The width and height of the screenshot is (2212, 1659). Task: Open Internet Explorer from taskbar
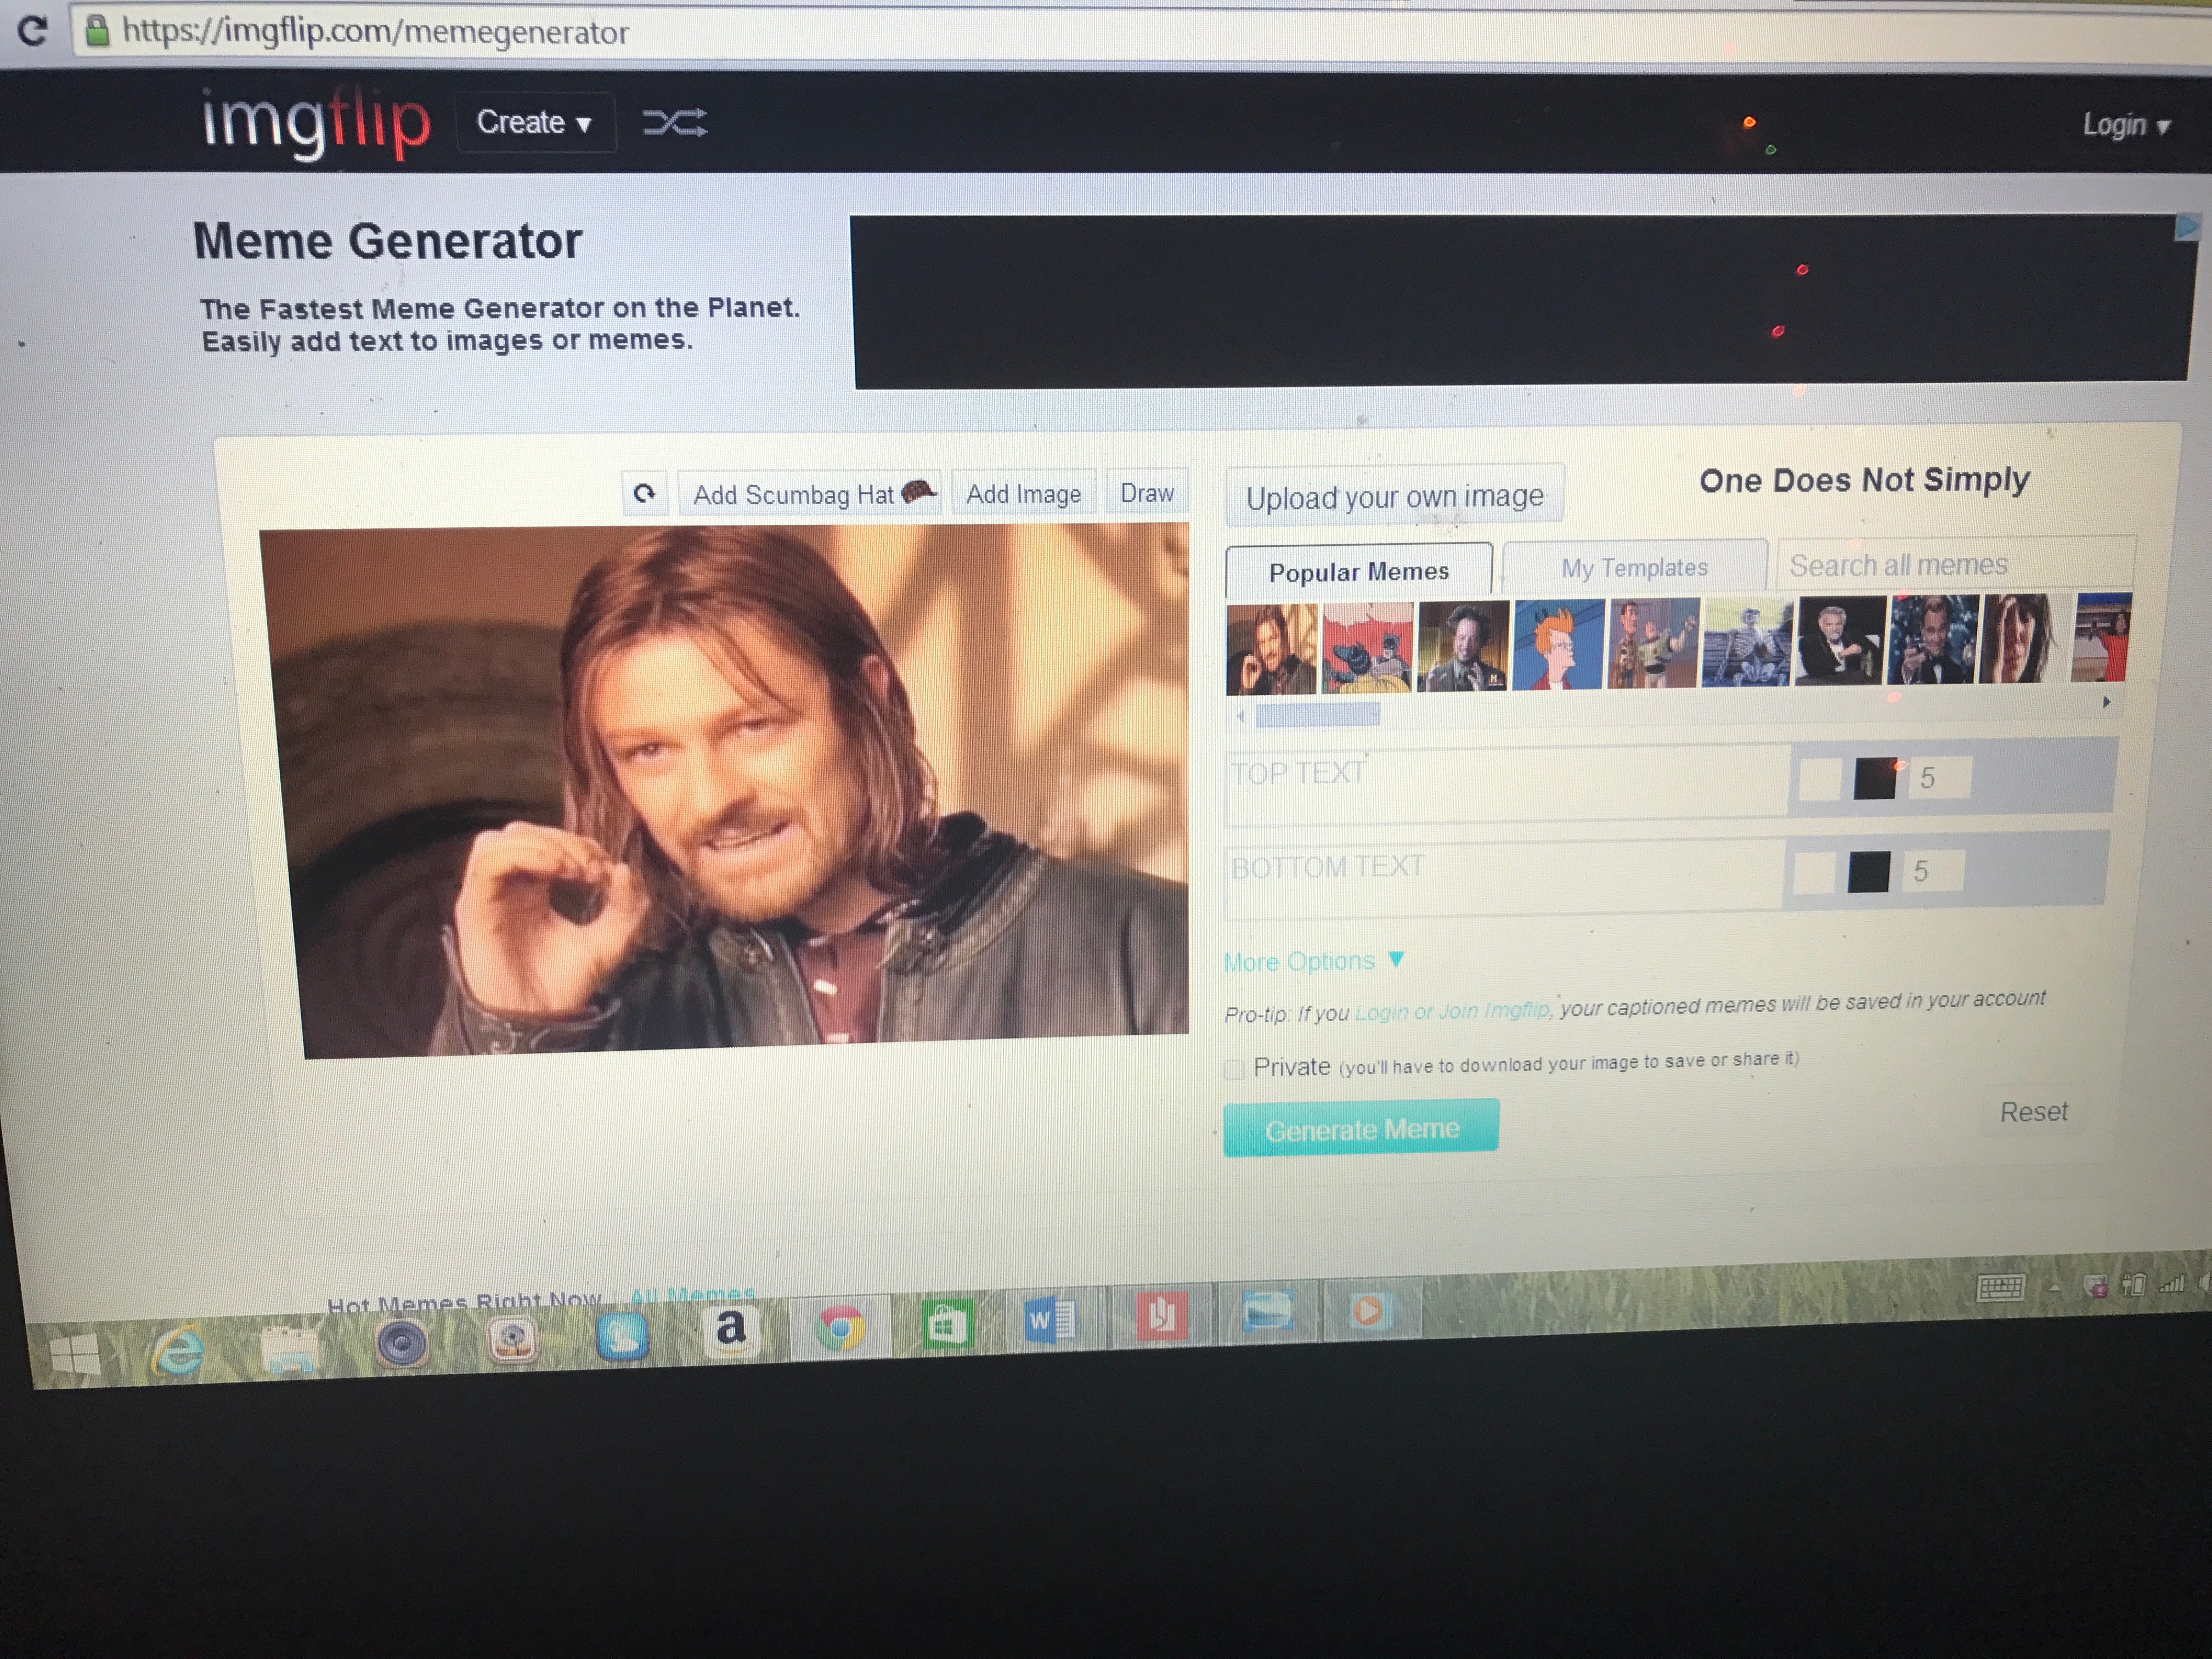click(178, 1350)
